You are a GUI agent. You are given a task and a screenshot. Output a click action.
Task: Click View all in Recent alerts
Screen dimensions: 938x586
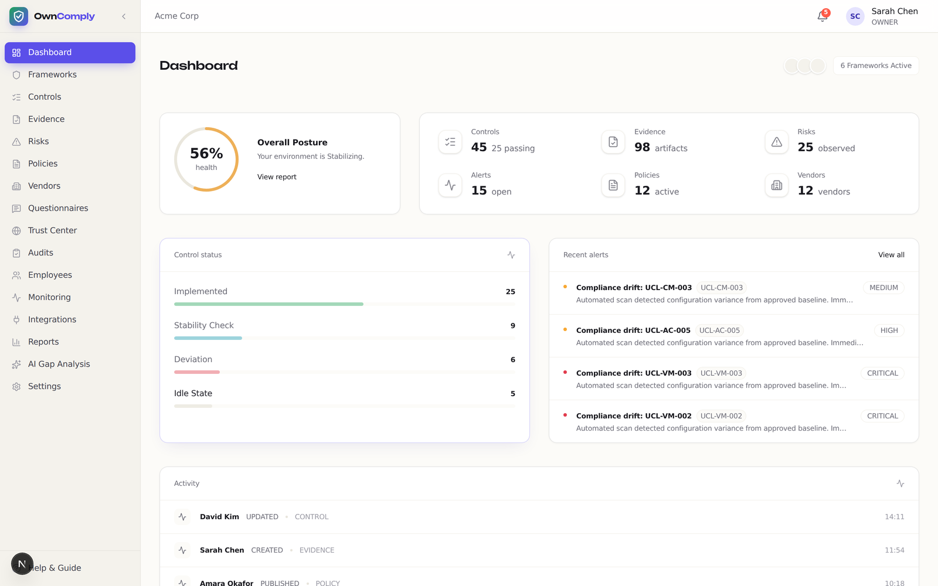[x=891, y=255]
